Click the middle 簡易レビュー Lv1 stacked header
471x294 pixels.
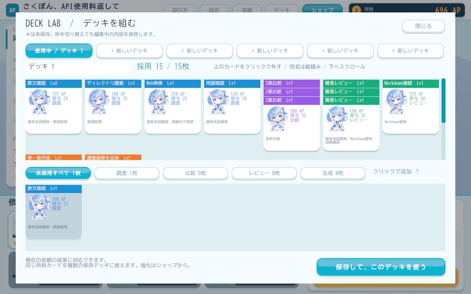[351, 92]
